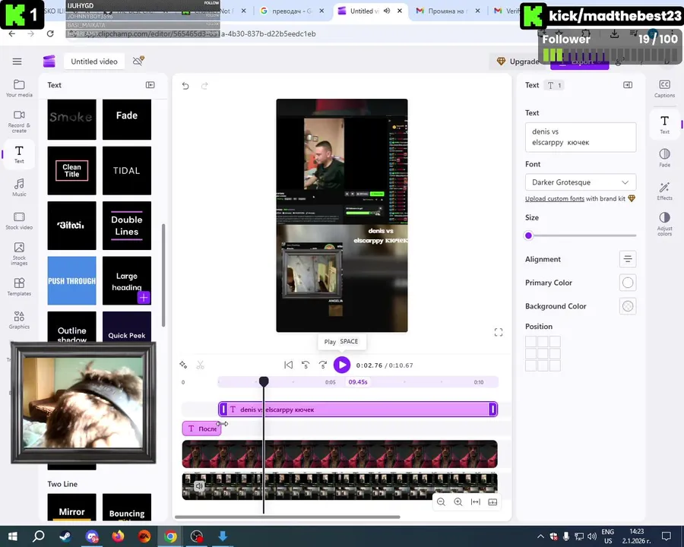The width and height of the screenshot is (684, 547).
Task: Edit the Untitled video title field
Action: (x=94, y=62)
